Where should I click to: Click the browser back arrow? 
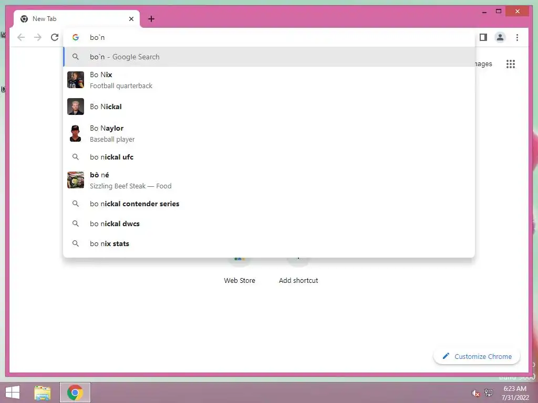click(x=21, y=37)
